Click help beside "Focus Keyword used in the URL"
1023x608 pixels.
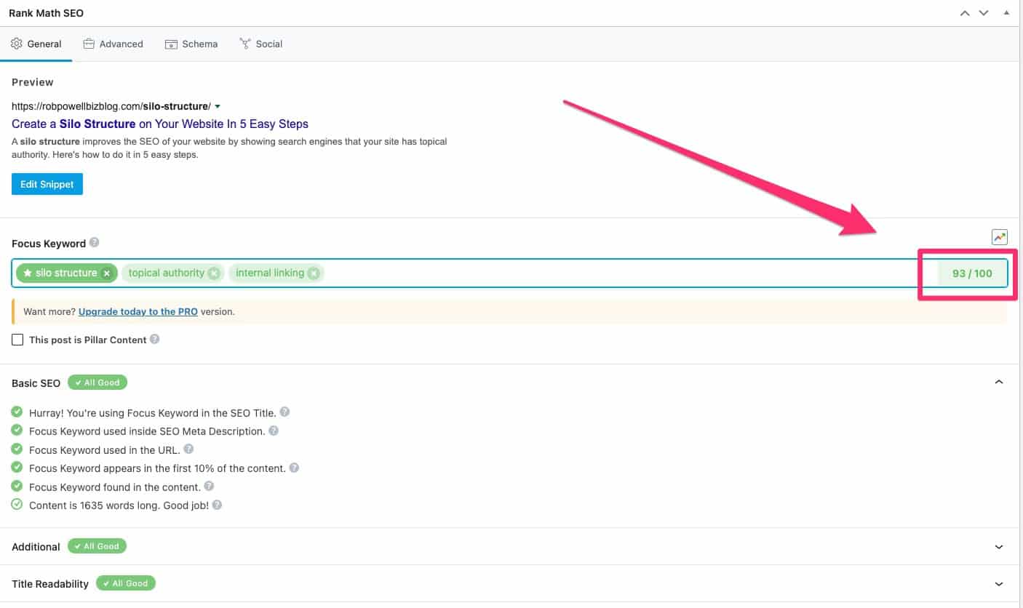click(x=188, y=449)
